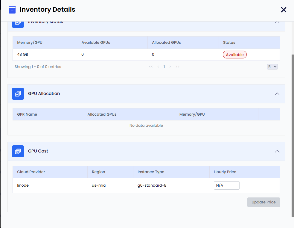Collapse the Inventory status section
The height and width of the screenshot is (228, 294).
pyautogui.click(x=277, y=22)
